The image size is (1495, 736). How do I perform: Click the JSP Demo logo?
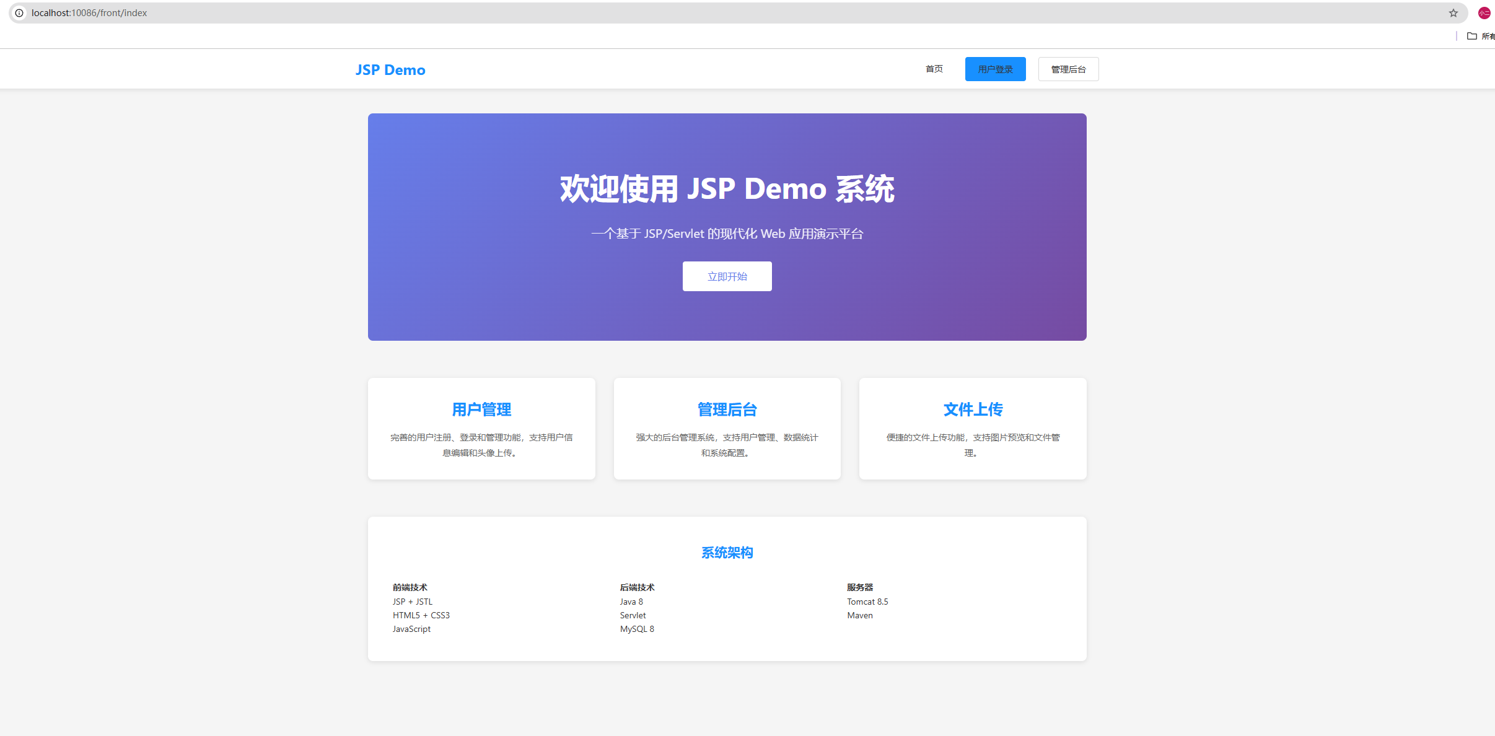390,70
